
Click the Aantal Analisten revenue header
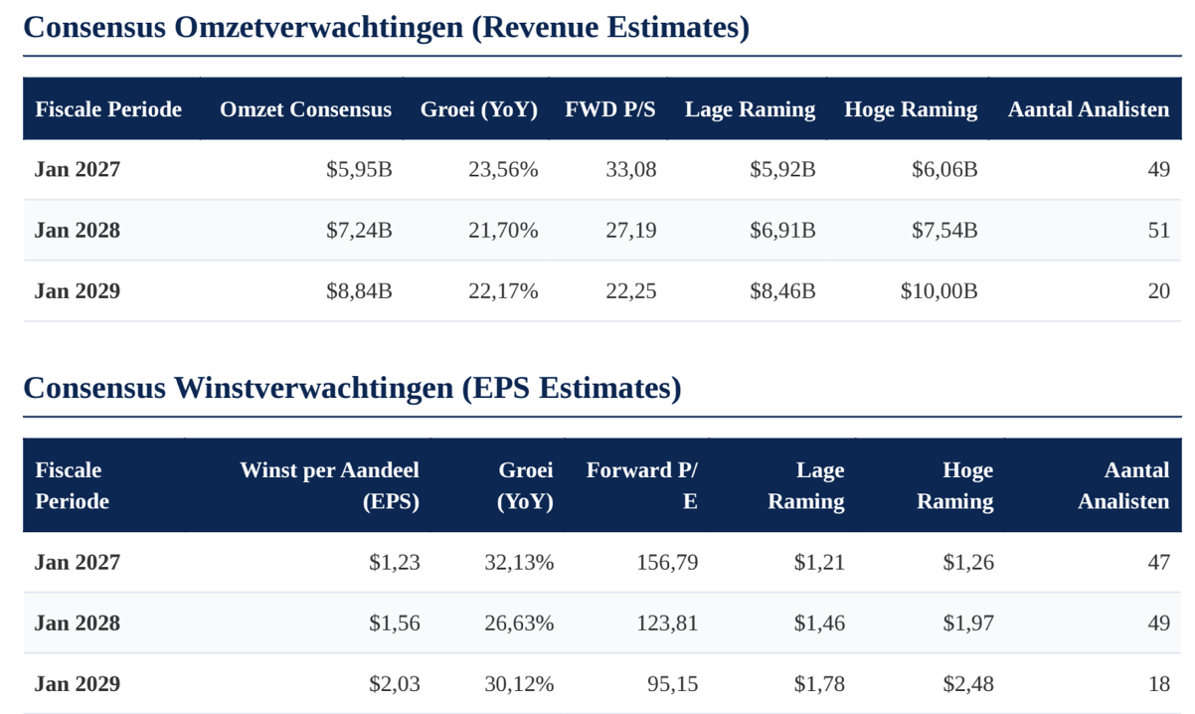pyautogui.click(x=1089, y=109)
